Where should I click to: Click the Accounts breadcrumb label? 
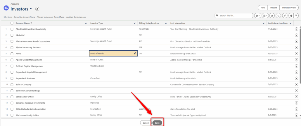[15, 4]
